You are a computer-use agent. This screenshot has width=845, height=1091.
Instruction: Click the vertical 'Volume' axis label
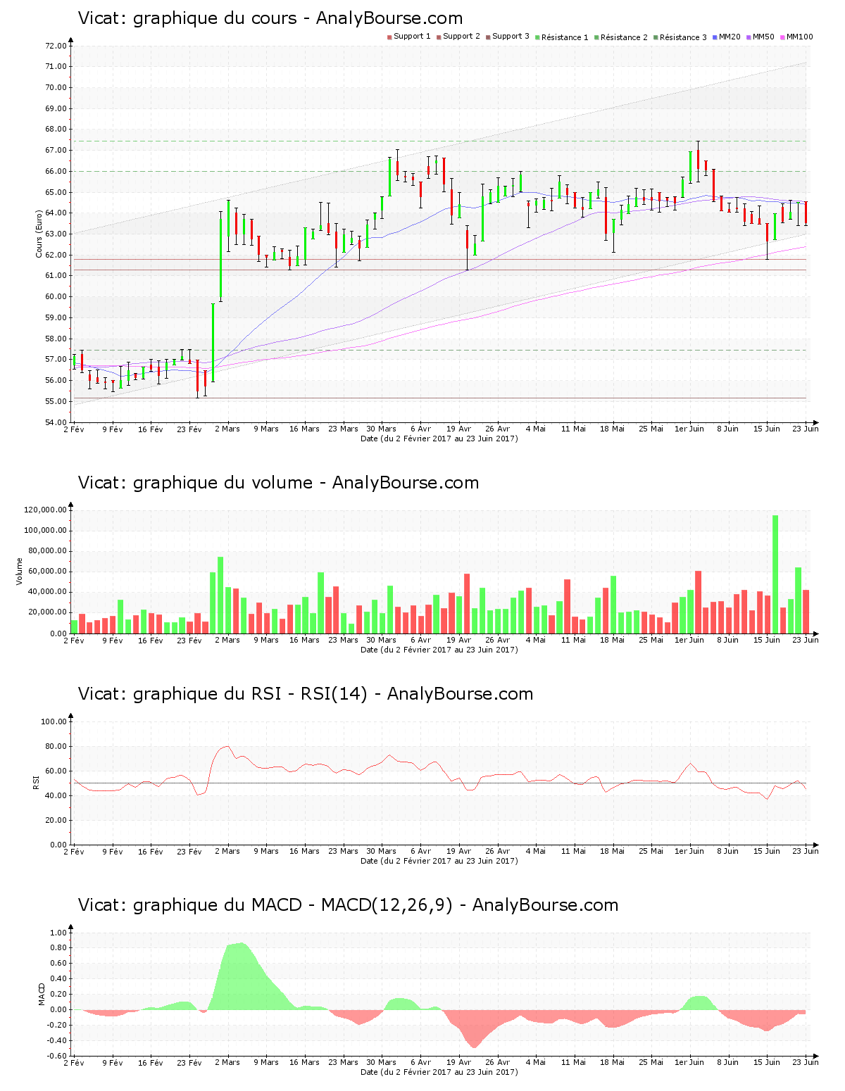click(20, 571)
